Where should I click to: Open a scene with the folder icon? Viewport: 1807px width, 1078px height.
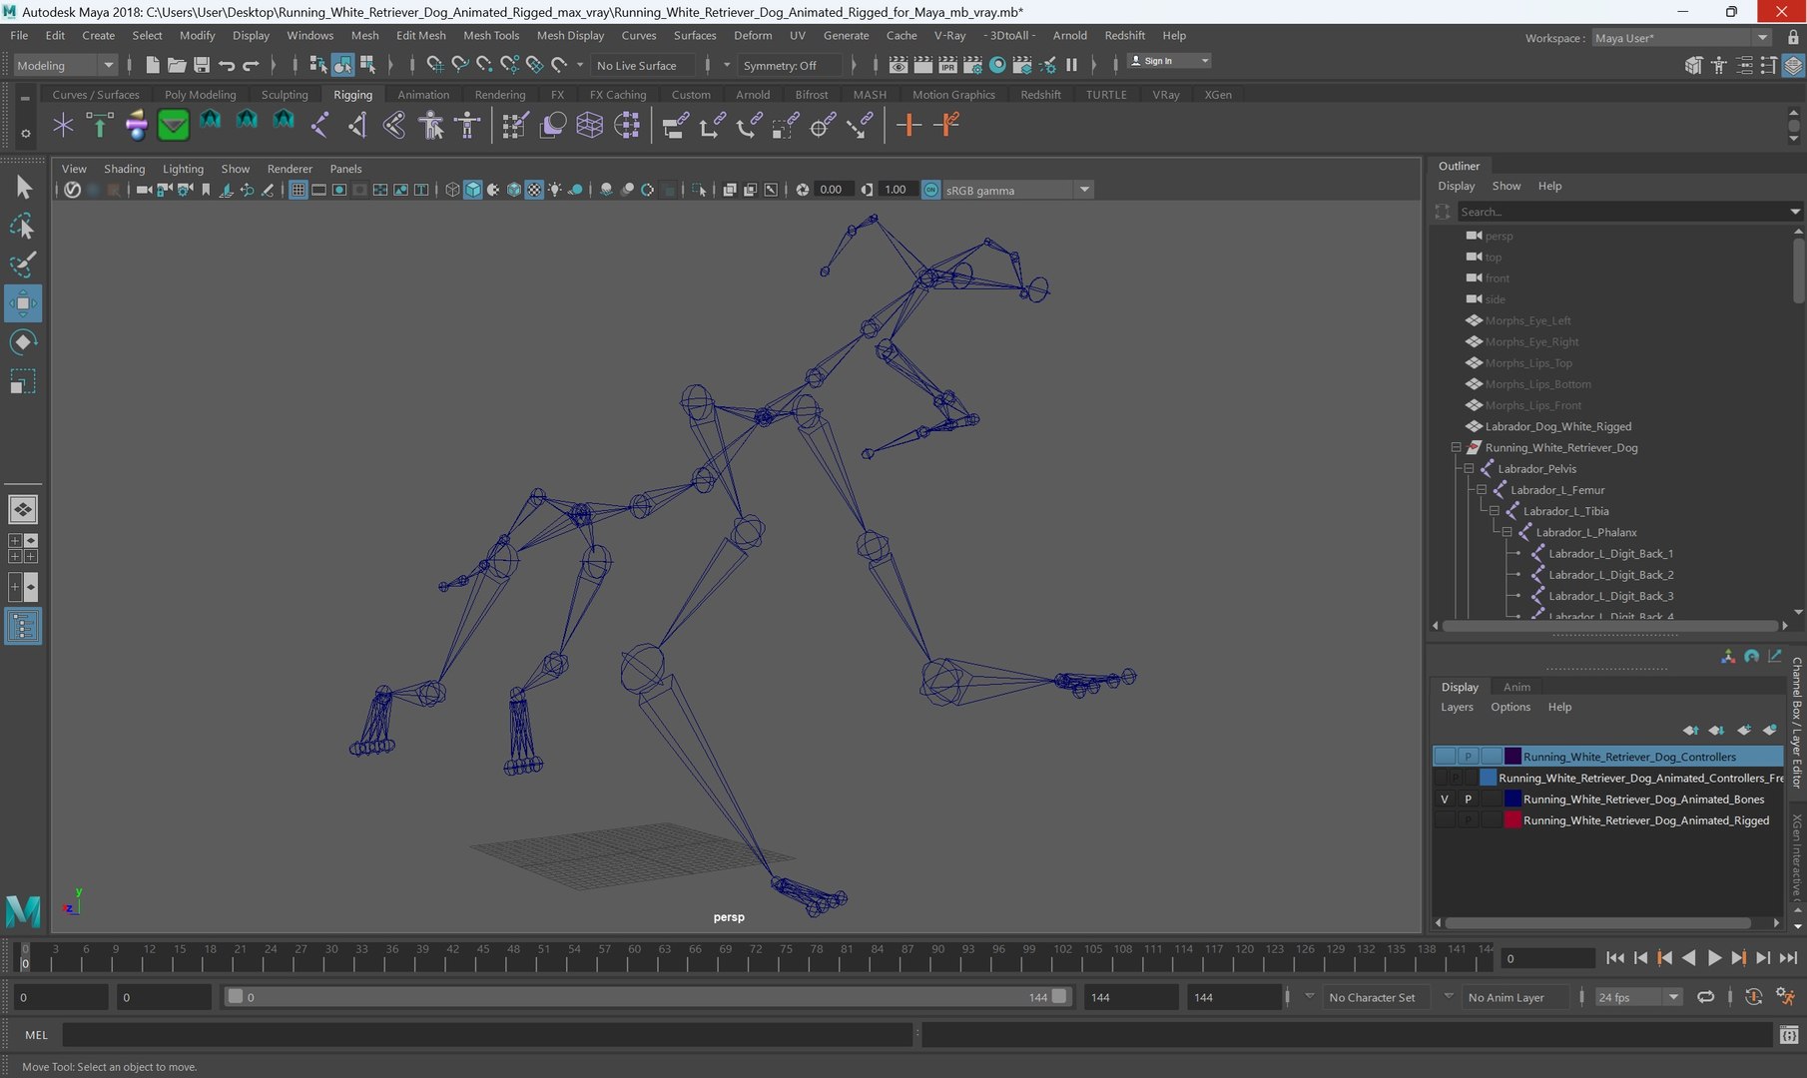[x=177, y=65]
